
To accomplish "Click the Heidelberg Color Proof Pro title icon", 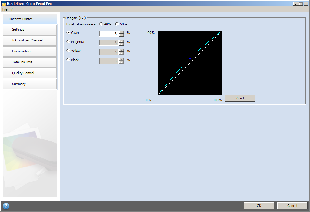I will (4, 4).
